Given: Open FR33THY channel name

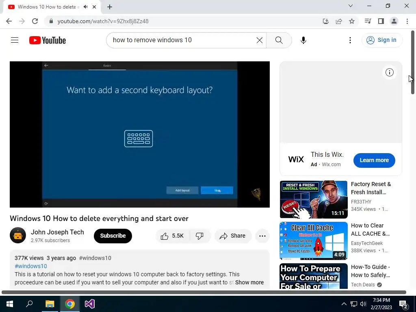Looking at the screenshot, I should 361,202.
